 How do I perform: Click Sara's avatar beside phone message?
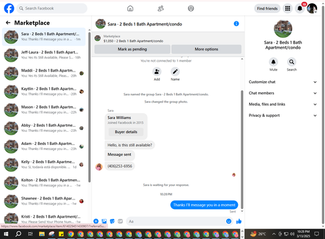(99, 167)
